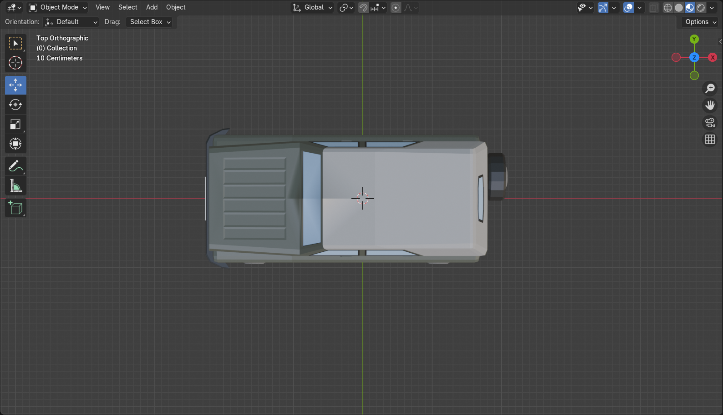Expand shading options arrow

pos(712,8)
